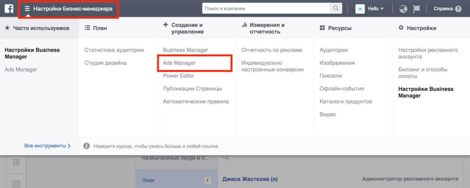This screenshot has height=188, width=470.
Task: Expand Все инструменты link
Action: click(48, 146)
